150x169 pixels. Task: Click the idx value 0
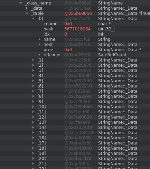coord(66,34)
